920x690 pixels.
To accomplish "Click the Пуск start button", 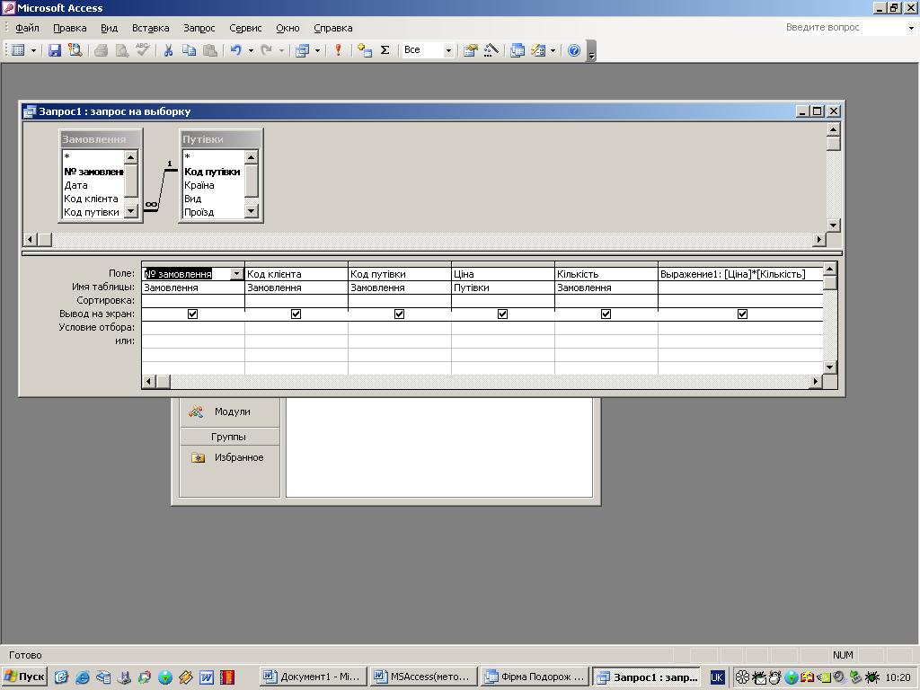I will coord(25,677).
